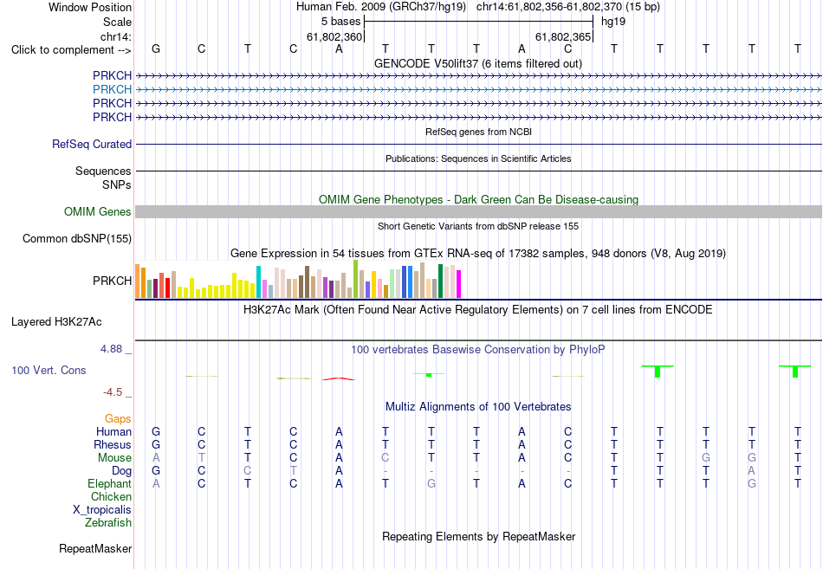The image size is (823, 569).
Task: Open '100 vertebrates Basewise Conservation by PhyloP' title
Action: 478,350
